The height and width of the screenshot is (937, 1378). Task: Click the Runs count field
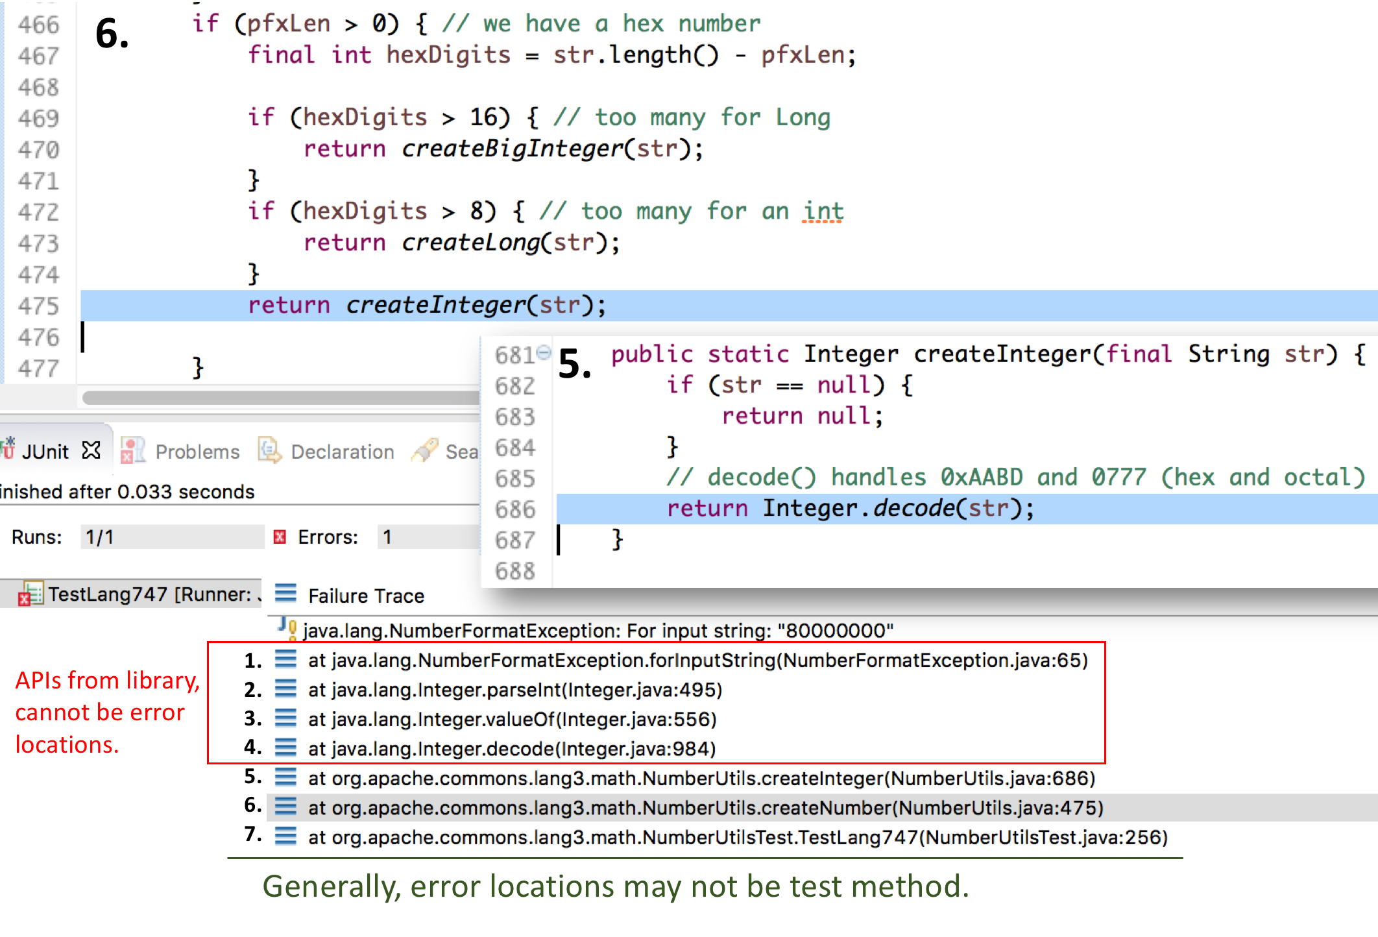click(x=172, y=537)
